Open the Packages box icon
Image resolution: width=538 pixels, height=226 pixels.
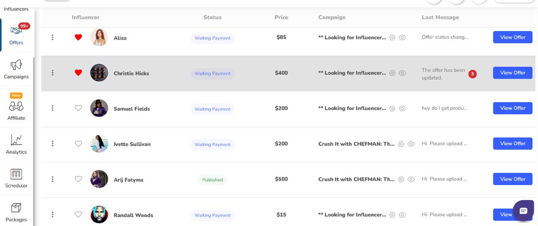pyautogui.click(x=16, y=208)
